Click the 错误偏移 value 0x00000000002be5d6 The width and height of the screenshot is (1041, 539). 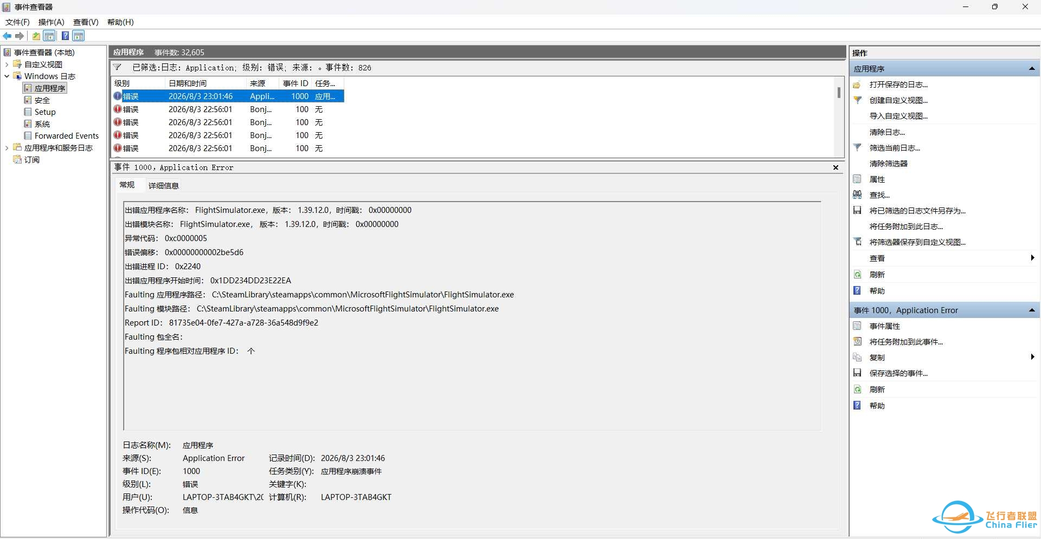point(204,252)
